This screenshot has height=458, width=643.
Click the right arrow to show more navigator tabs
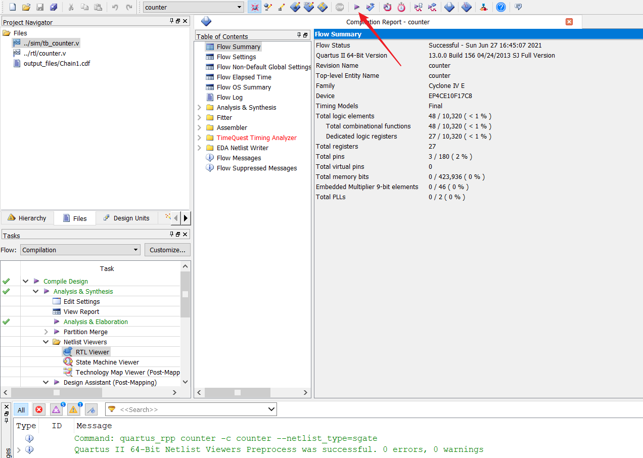pos(186,218)
